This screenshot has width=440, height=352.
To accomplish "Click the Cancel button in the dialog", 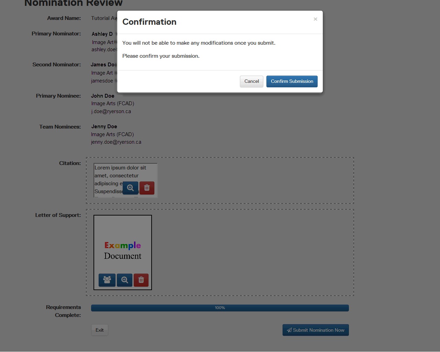I will 252,81.
